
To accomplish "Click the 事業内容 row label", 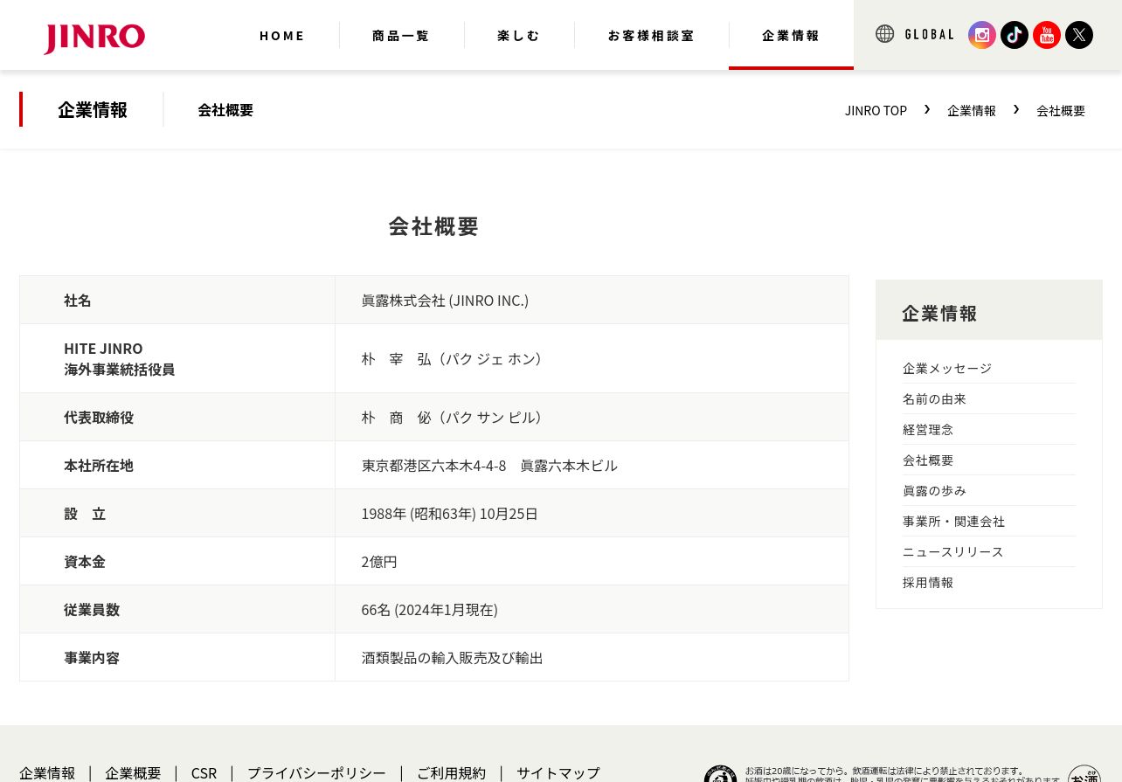I will pyautogui.click(x=92, y=658).
